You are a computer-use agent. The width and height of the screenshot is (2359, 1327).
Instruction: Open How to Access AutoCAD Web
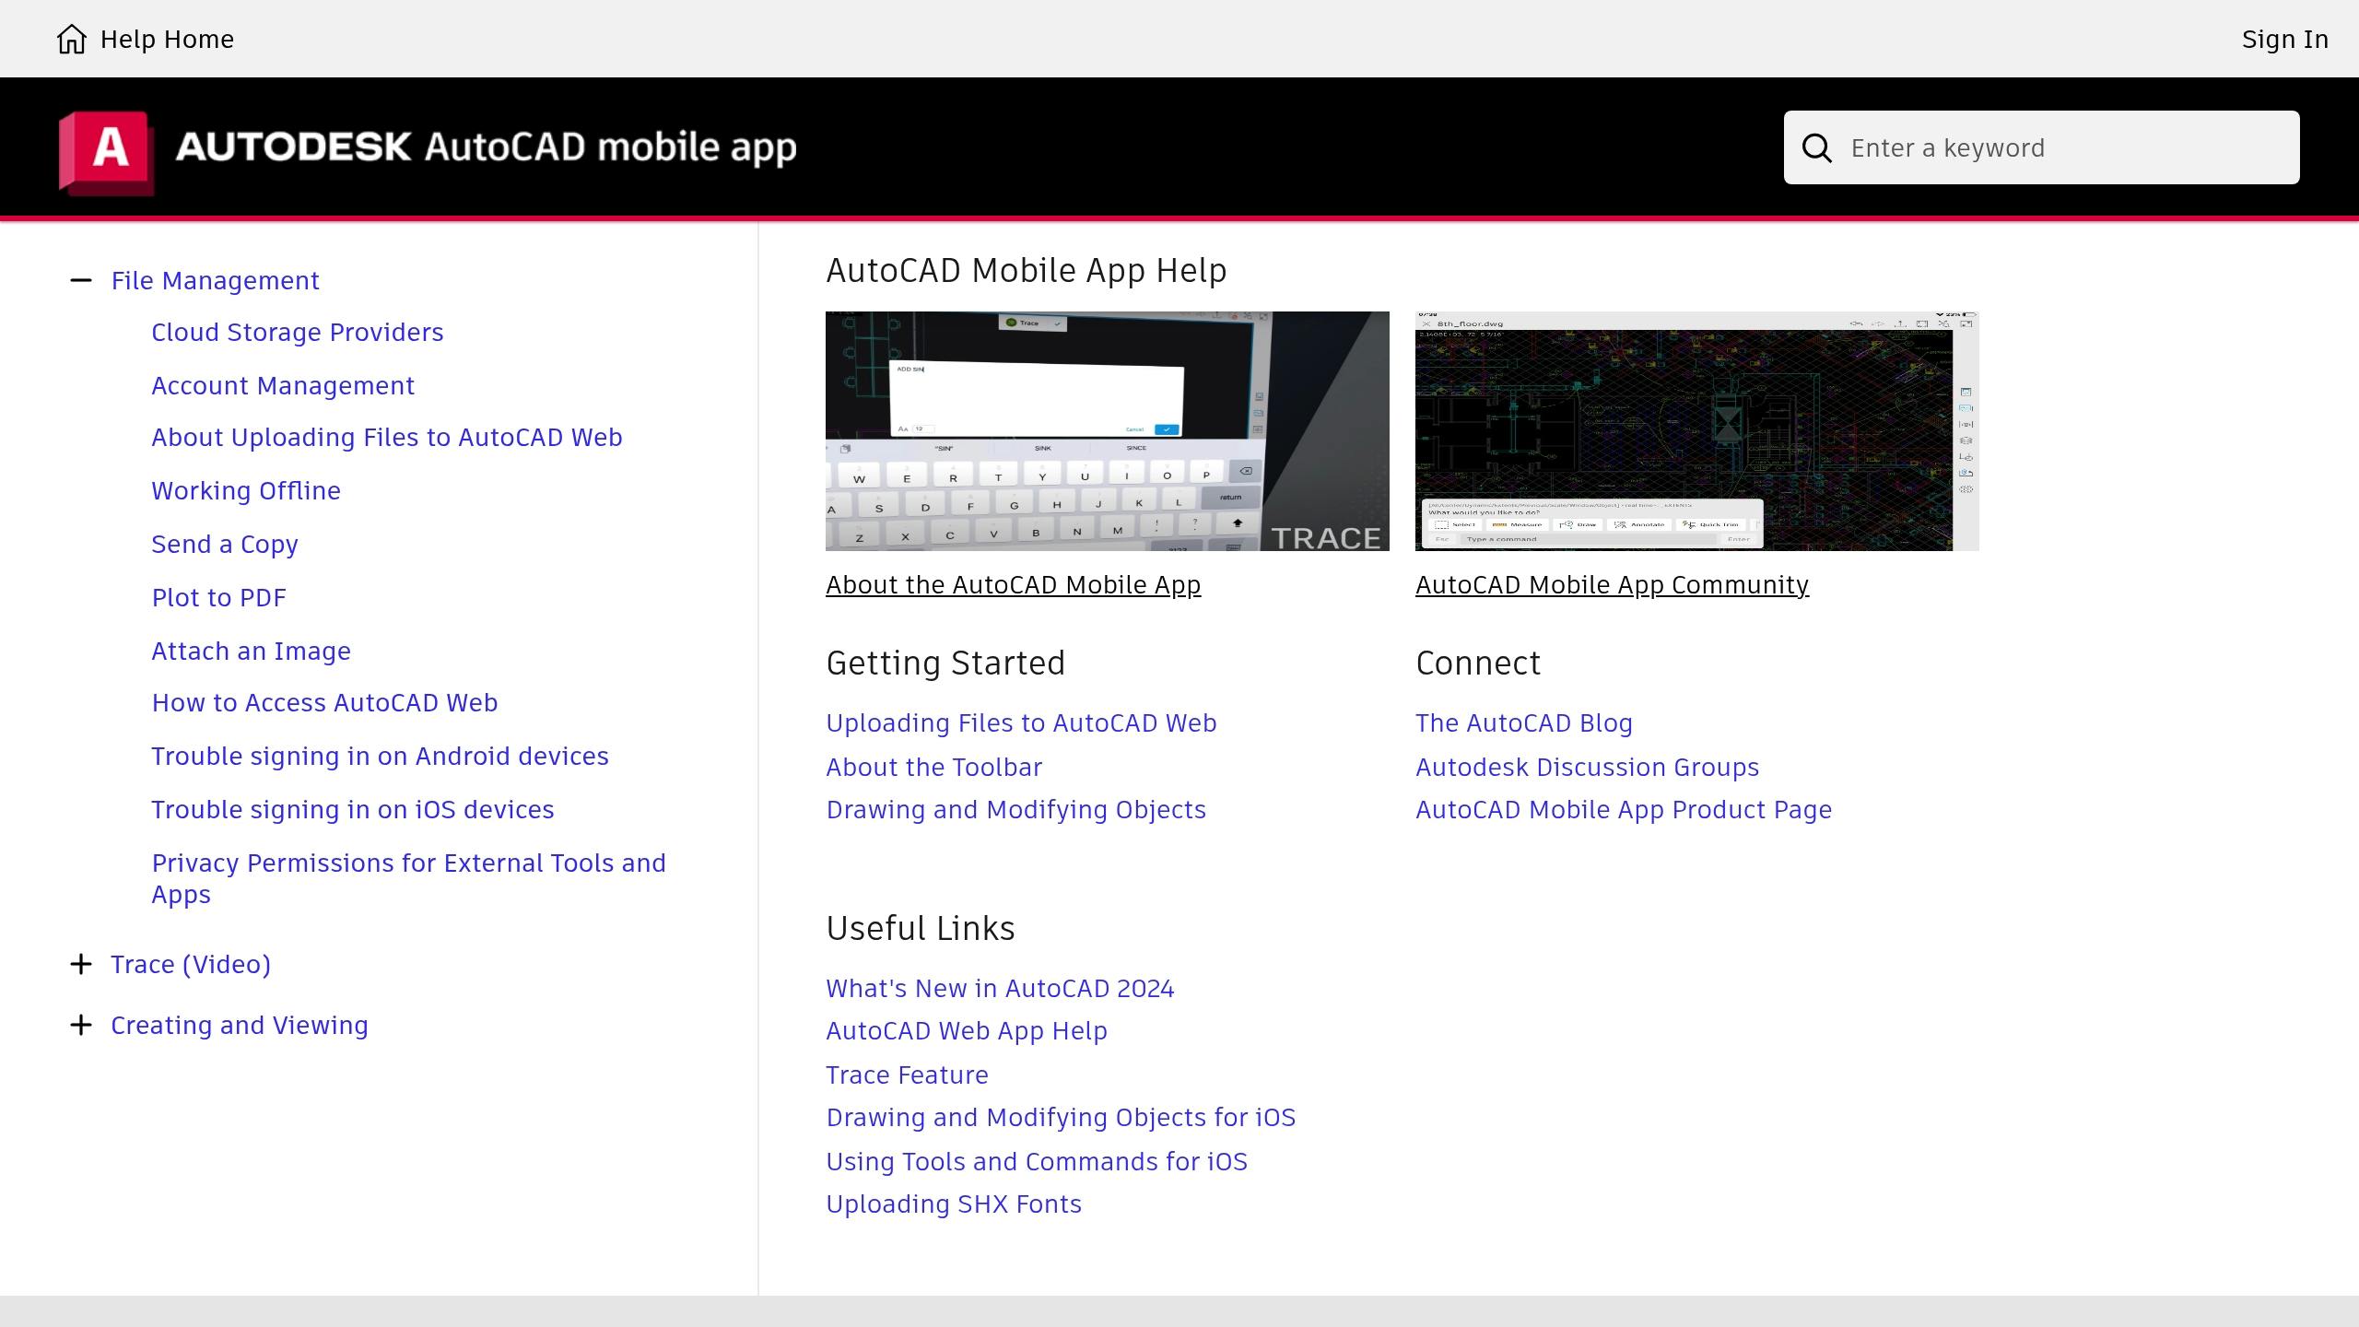tap(324, 702)
